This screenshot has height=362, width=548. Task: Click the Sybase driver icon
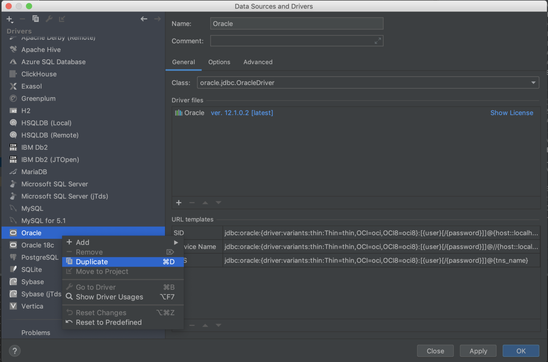click(13, 282)
